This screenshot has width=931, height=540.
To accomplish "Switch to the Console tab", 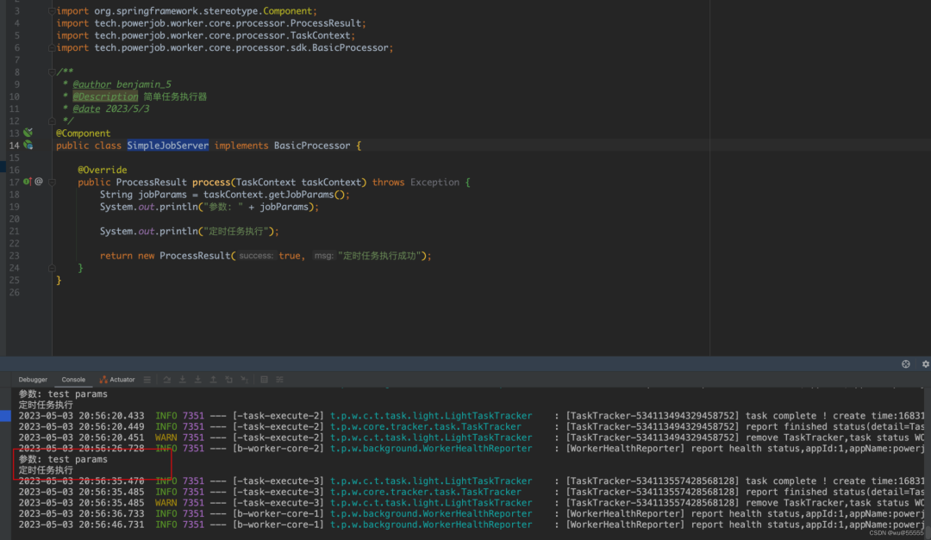I will [x=73, y=380].
